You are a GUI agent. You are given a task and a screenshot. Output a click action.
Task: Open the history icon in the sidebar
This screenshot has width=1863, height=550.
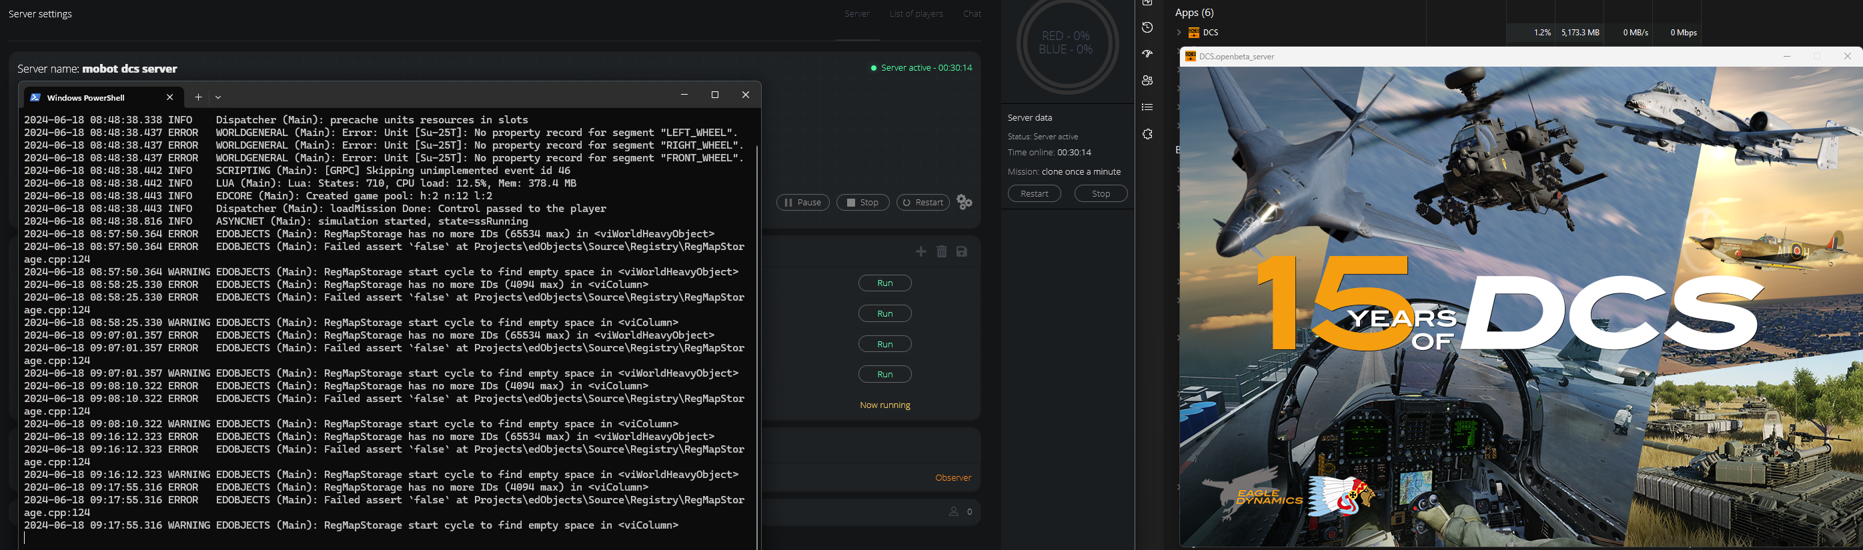tap(1148, 27)
